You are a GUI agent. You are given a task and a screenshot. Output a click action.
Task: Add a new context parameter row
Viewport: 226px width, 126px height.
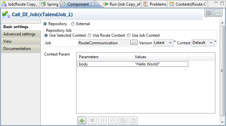[82, 120]
